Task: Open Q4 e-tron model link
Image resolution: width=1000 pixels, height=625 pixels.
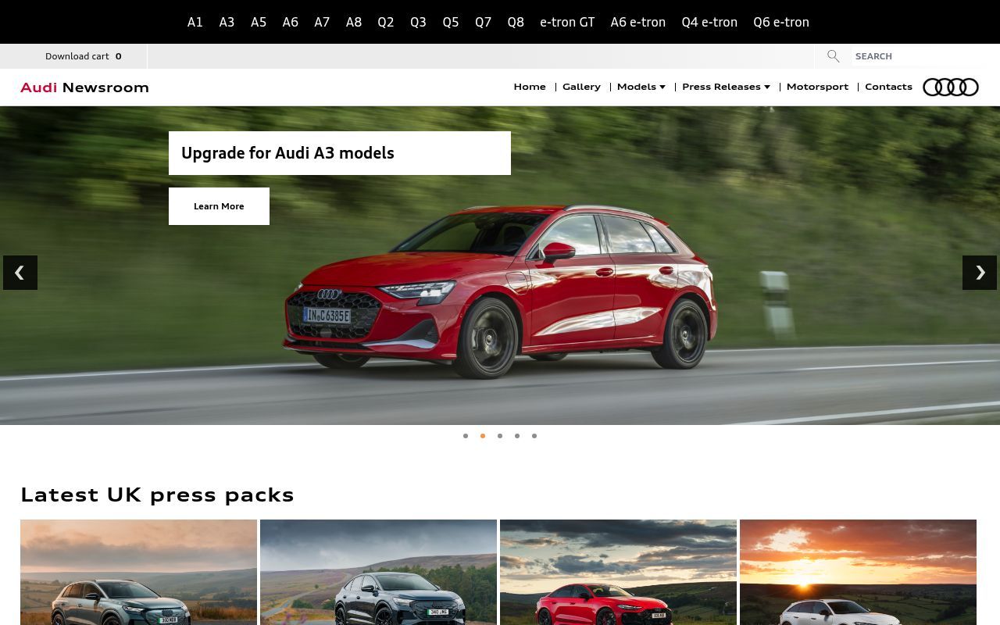Action: point(709,22)
